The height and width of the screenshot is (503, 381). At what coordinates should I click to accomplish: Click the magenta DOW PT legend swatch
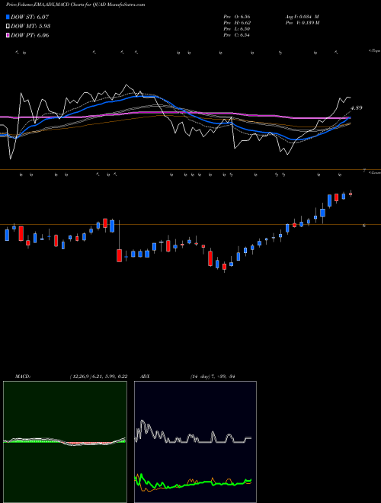click(x=8, y=35)
